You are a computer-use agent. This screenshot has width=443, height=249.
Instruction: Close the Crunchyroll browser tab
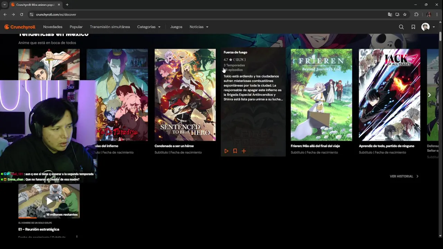point(59,5)
